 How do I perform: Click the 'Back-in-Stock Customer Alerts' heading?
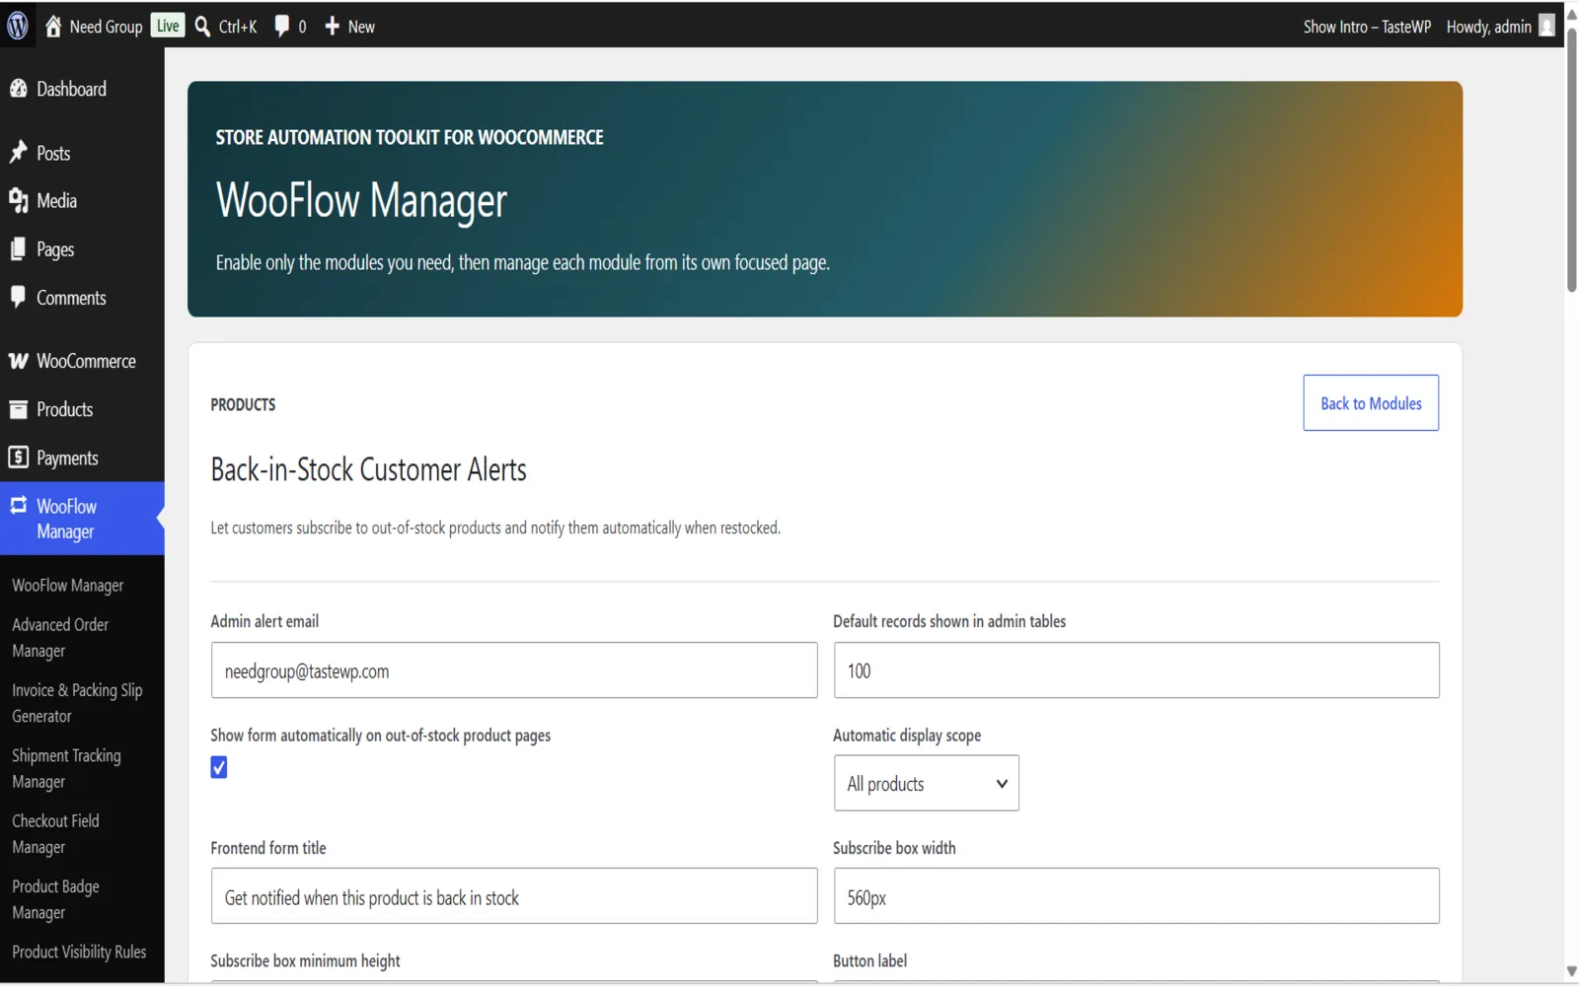tap(369, 469)
